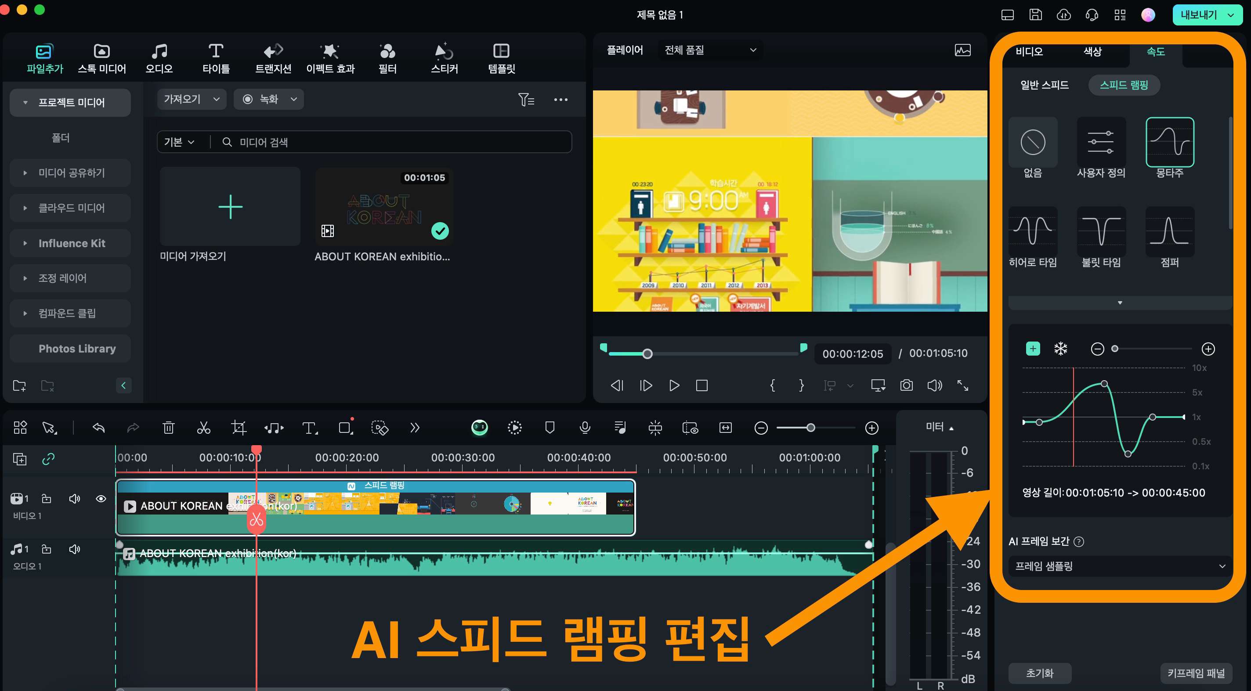Take a snapshot with the camera icon
The width and height of the screenshot is (1251, 691).
click(x=906, y=385)
